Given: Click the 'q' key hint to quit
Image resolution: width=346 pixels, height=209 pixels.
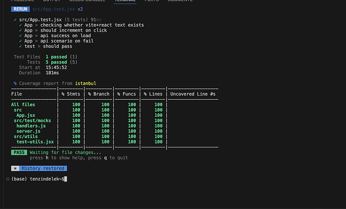Looking at the screenshot, I should [x=105, y=158].
